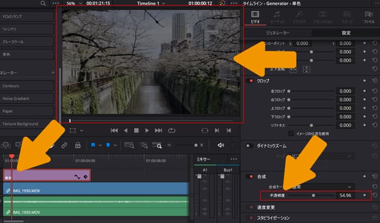Open the Audio tab in the inspector

tap(277, 17)
